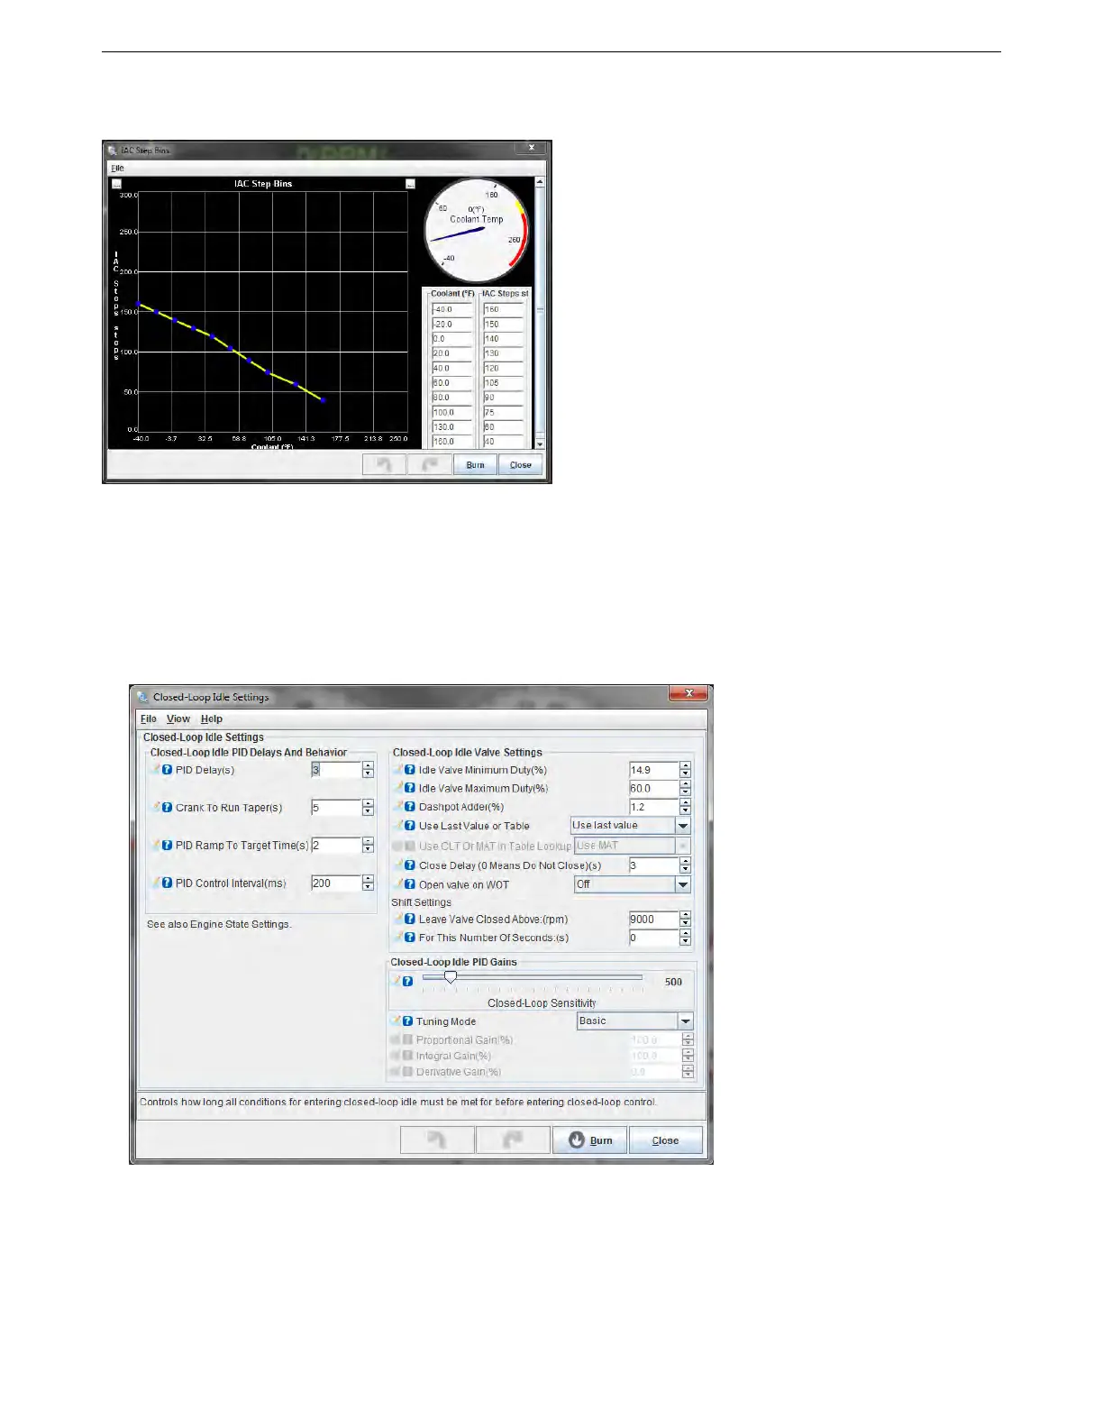
Task: Open the Help menu in Closed-Loop Idle Settings
Action: pos(212,719)
